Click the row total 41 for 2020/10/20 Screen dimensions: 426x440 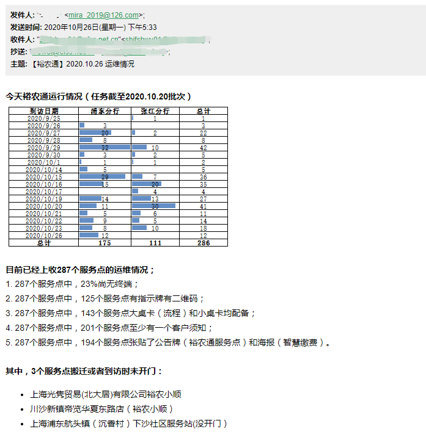[x=204, y=206]
